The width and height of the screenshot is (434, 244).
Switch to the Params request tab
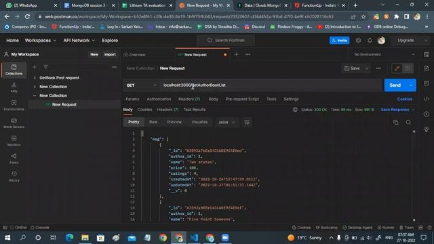pos(132,99)
